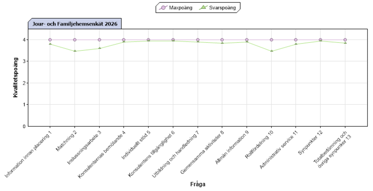Click the Svarspoäng triangle for Administrativ service 11
This screenshot has width=373, height=191.
pos(296,44)
